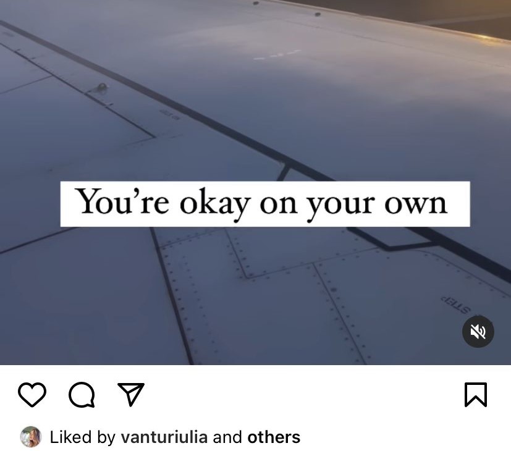
Task: Open vanturiulia's profile
Action: pos(164,437)
